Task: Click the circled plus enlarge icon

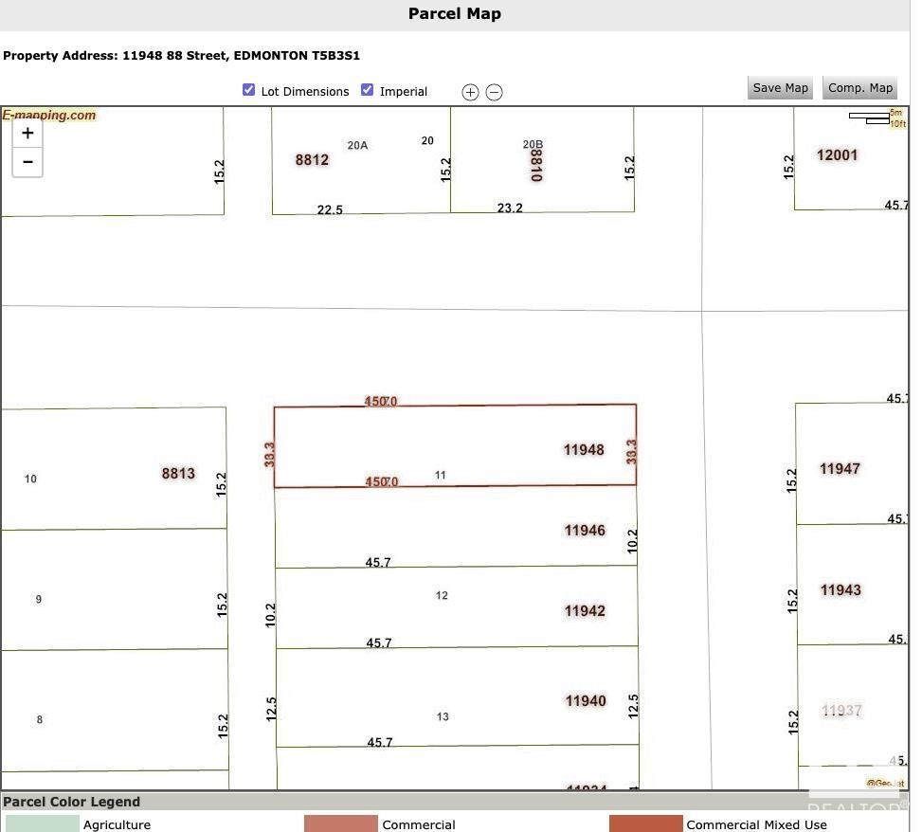Action: (470, 92)
